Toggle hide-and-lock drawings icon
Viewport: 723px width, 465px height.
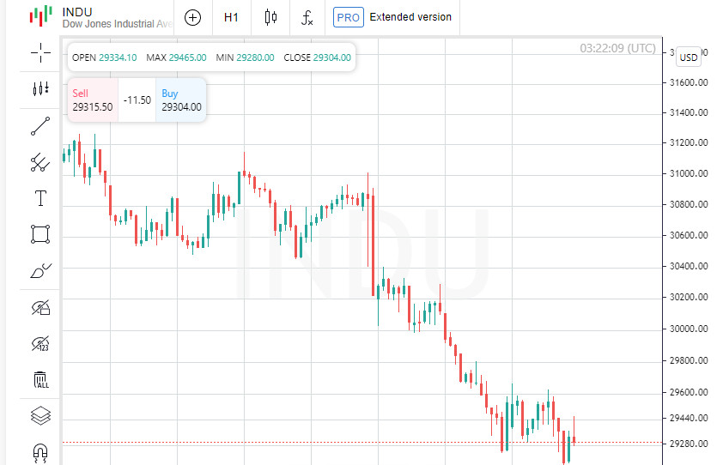click(40, 307)
